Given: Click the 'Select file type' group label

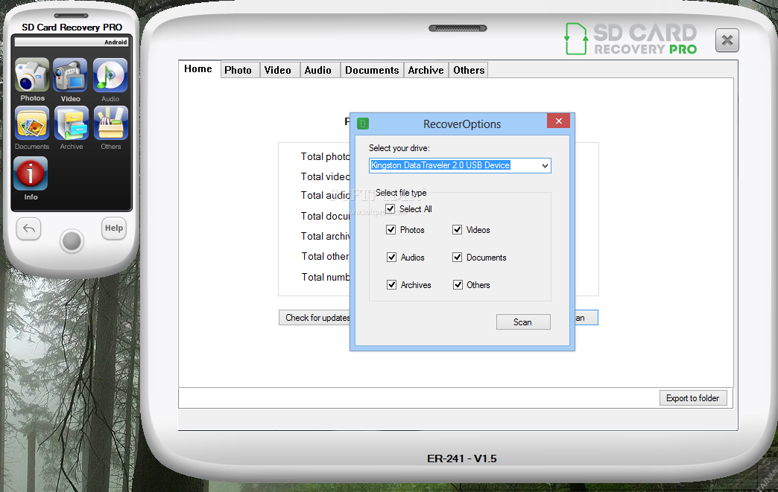Looking at the screenshot, I should [x=401, y=193].
